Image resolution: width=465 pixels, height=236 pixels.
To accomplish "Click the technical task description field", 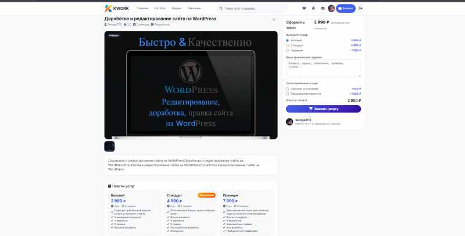I will pos(323,68).
